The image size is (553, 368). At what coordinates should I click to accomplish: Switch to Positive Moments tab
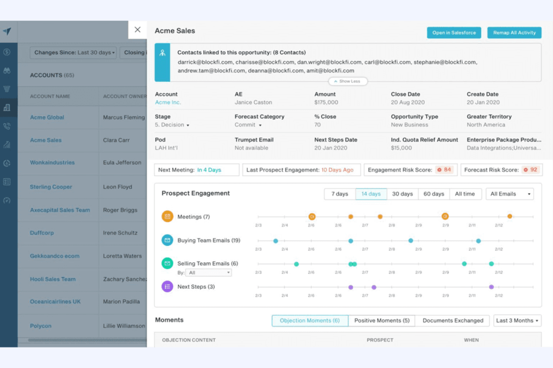[381, 321]
